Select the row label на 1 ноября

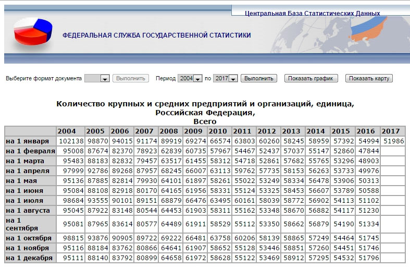30,248
